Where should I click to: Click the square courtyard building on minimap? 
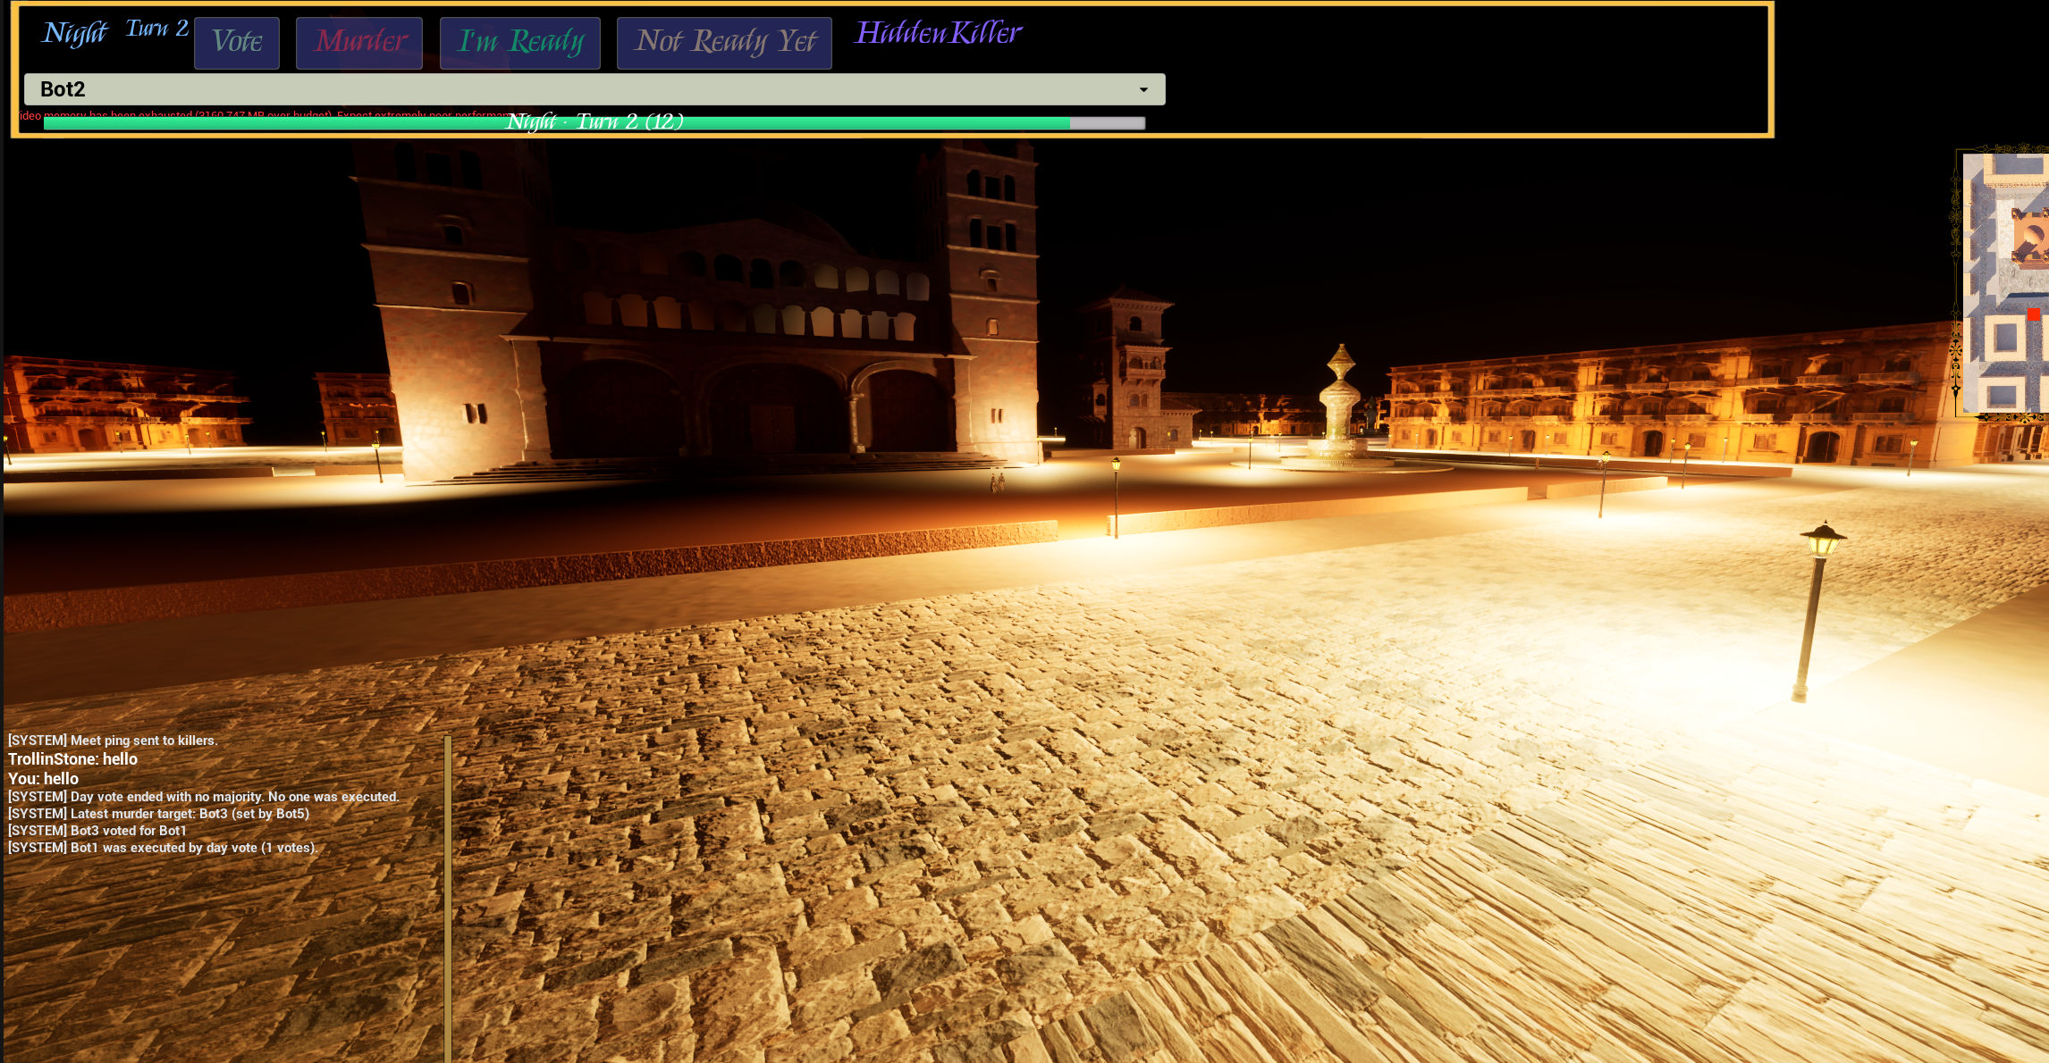2005,338
